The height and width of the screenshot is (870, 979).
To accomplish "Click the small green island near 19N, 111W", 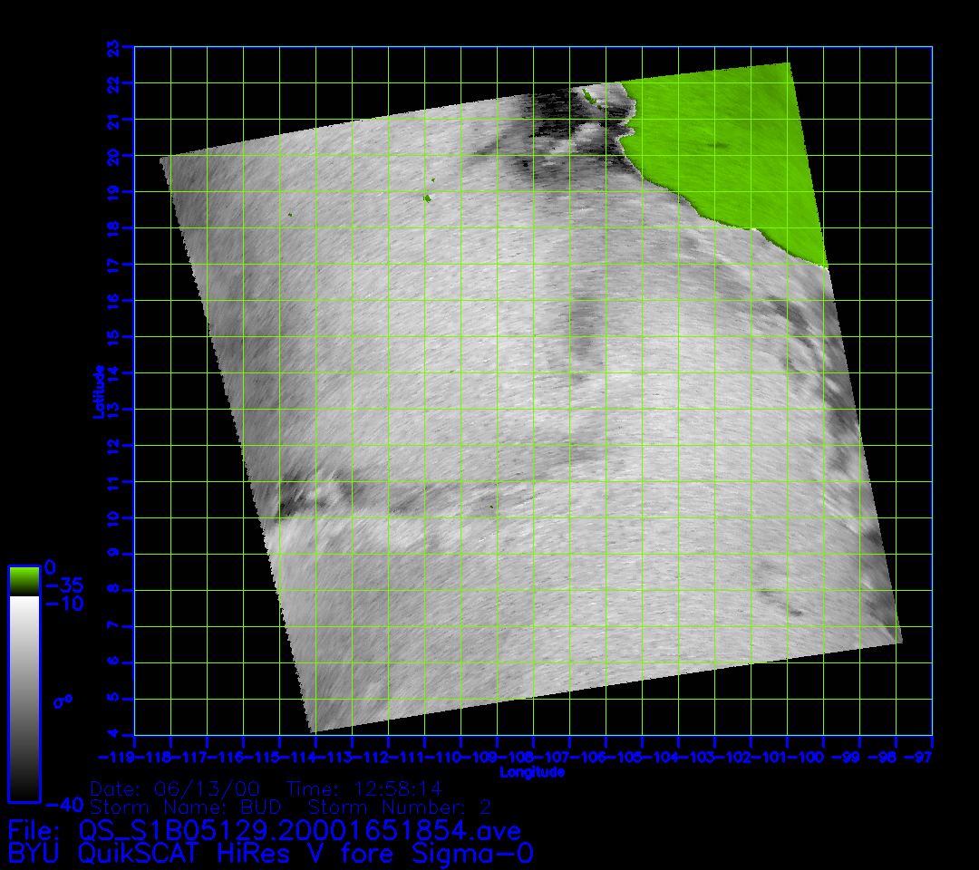I will coord(427,198).
